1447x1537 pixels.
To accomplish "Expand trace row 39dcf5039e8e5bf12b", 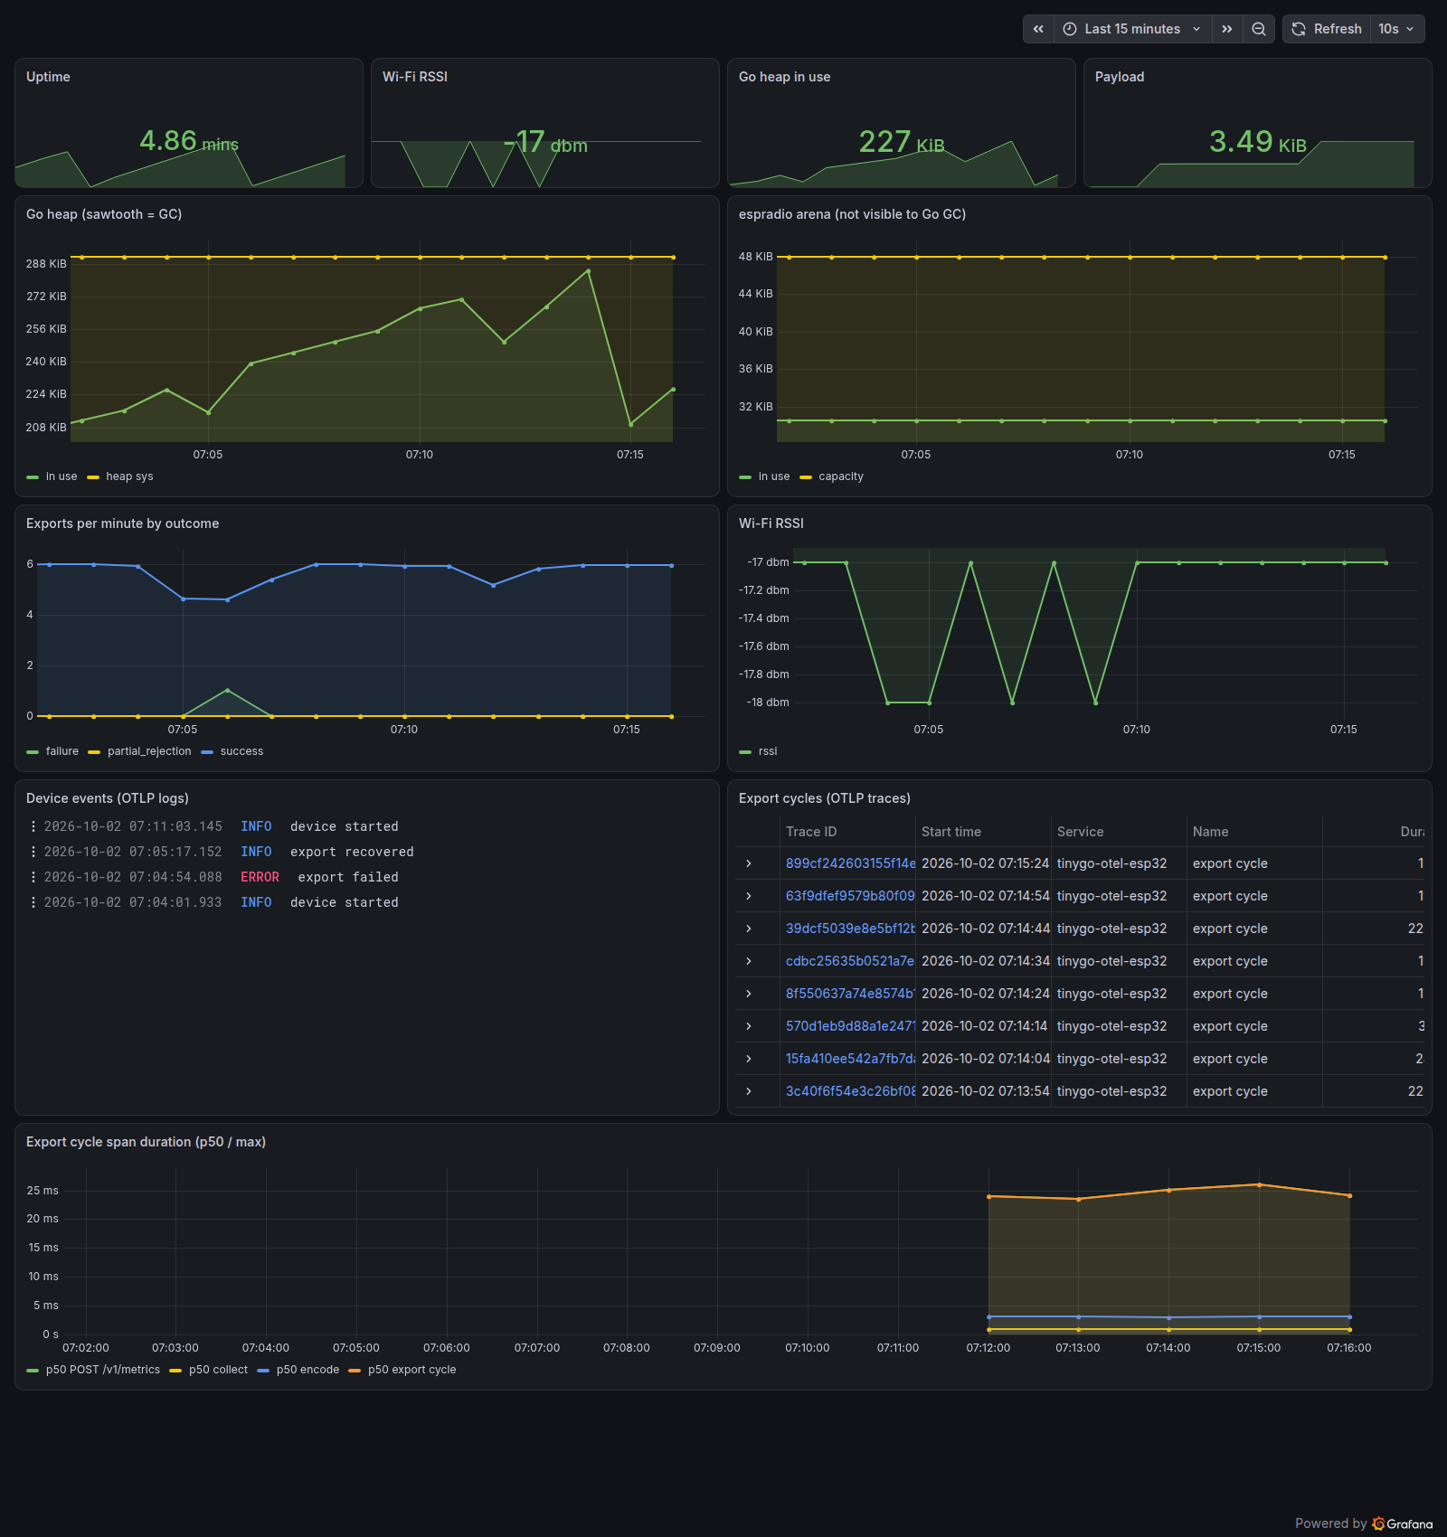I will coord(749,929).
